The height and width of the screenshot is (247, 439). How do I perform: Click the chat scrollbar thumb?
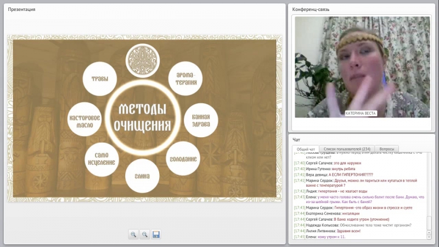click(x=429, y=223)
